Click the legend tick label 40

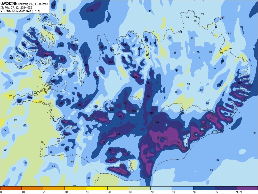[87, 192]
